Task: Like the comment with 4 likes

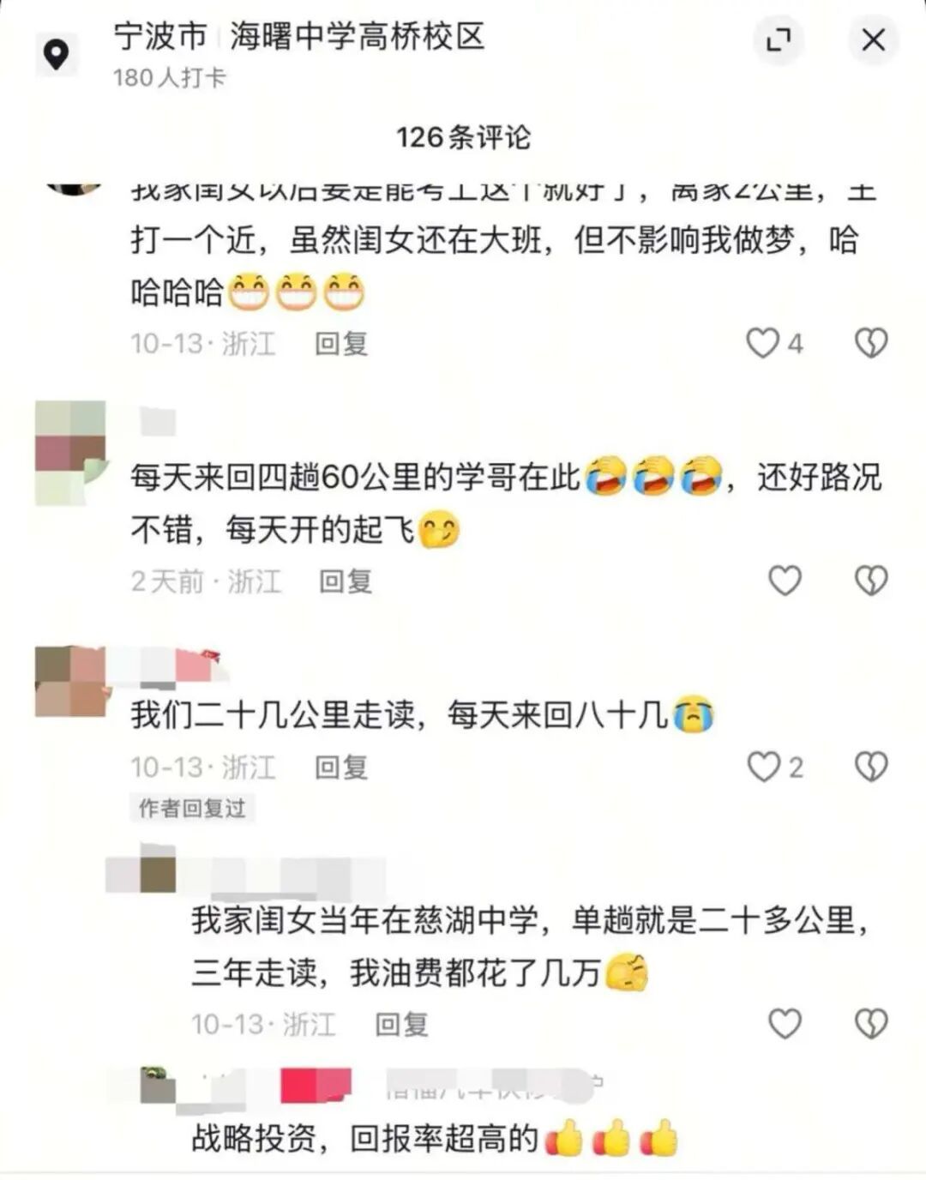Action: click(x=763, y=343)
